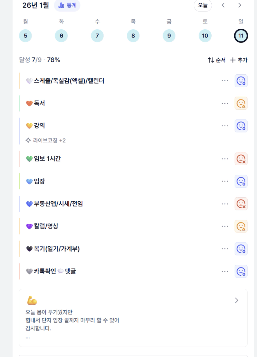Open more options for 임장

[x=225, y=181]
